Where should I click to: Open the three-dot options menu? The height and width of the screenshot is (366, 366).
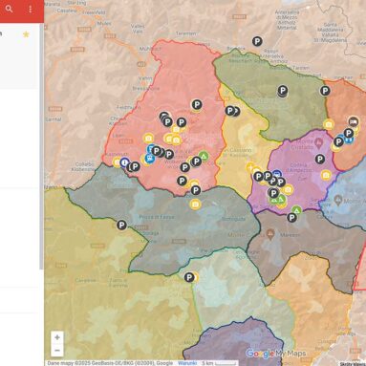pyautogui.click(x=31, y=10)
